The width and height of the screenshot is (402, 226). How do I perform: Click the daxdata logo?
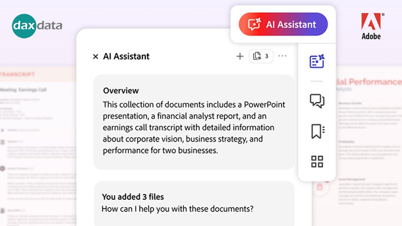pyautogui.click(x=37, y=26)
